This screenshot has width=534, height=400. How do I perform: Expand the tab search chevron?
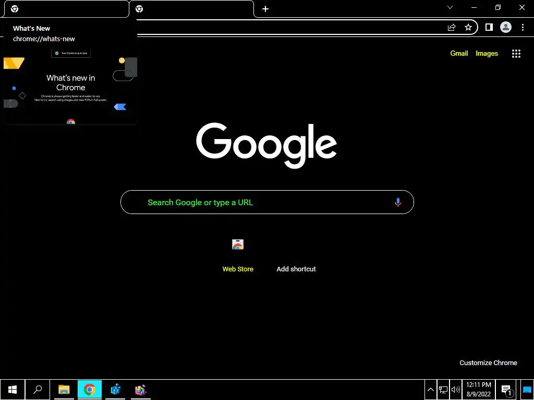(450, 7)
